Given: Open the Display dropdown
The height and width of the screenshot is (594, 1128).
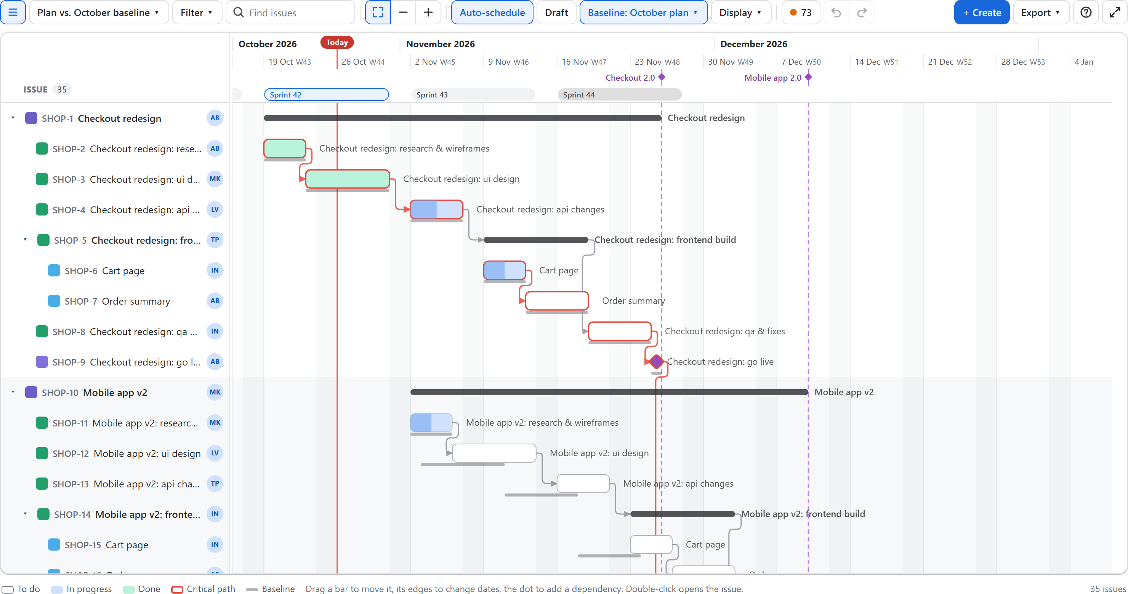Looking at the screenshot, I should point(740,12).
